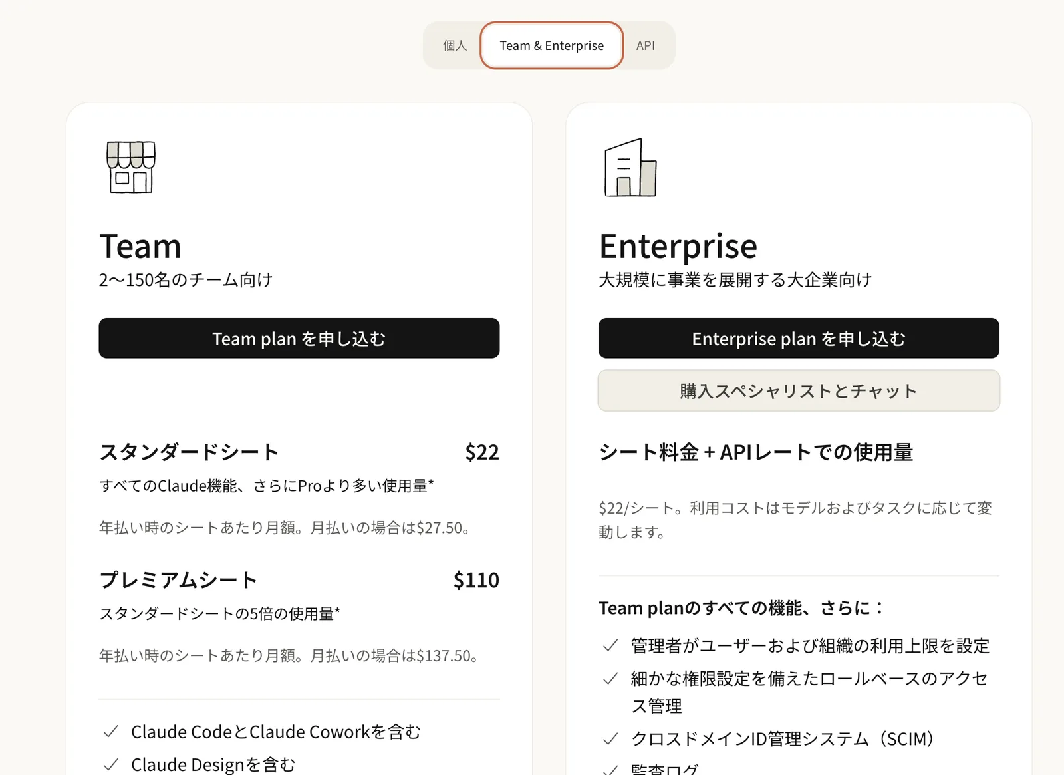Click シート料金 + APIレートでの使用量 heading
The height and width of the screenshot is (775, 1064).
point(756,452)
